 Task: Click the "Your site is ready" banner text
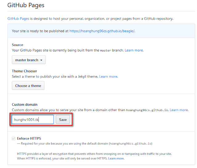(40, 31)
